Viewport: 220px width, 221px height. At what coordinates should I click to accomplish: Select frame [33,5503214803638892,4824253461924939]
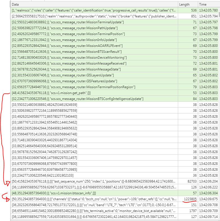point(114,105)
